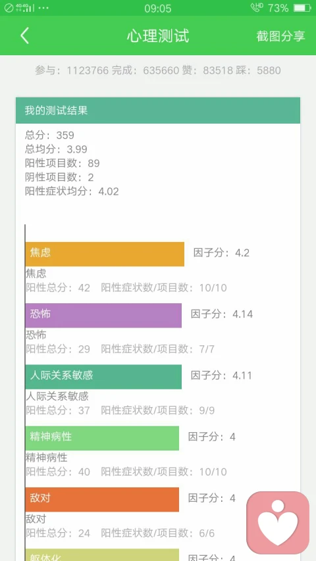Tap the light green 精神病性 bar
This screenshot has width=316, height=561.
click(x=102, y=438)
